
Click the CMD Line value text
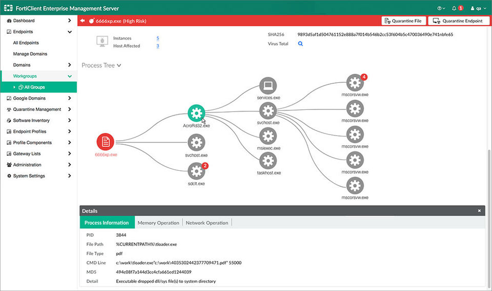pos(178,263)
